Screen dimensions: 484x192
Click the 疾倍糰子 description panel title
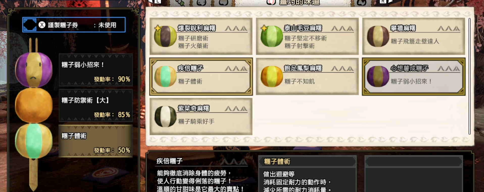click(170, 161)
